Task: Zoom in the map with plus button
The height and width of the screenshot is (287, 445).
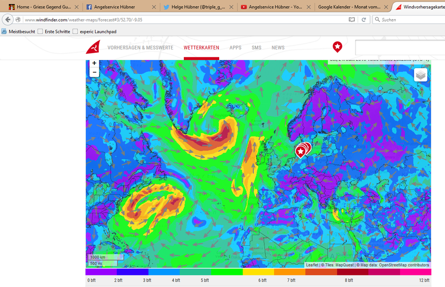Action: click(x=94, y=63)
